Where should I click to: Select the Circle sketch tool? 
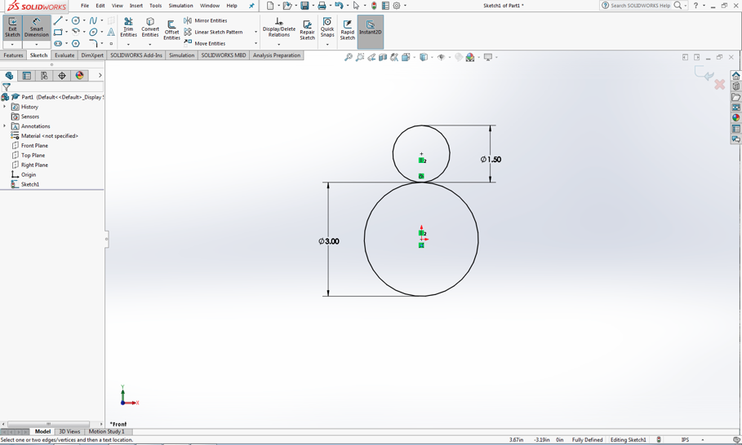[76, 20]
